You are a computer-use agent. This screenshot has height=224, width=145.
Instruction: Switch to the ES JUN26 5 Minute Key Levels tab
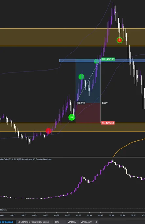(x=33, y=222)
